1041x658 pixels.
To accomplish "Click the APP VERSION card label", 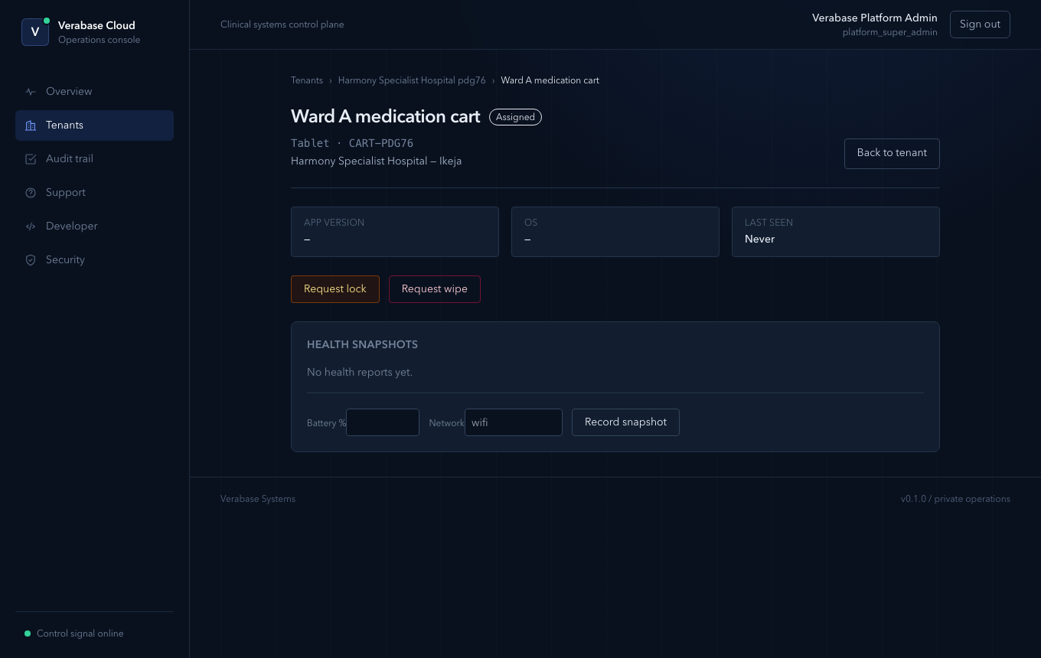I will pos(334,223).
